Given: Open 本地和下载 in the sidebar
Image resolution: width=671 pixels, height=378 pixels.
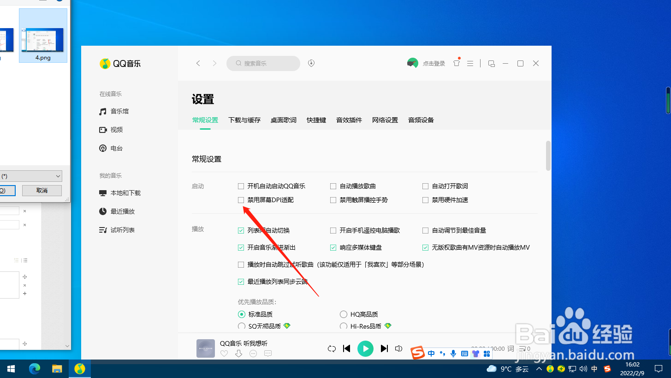Looking at the screenshot, I should click(x=120, y=193).
